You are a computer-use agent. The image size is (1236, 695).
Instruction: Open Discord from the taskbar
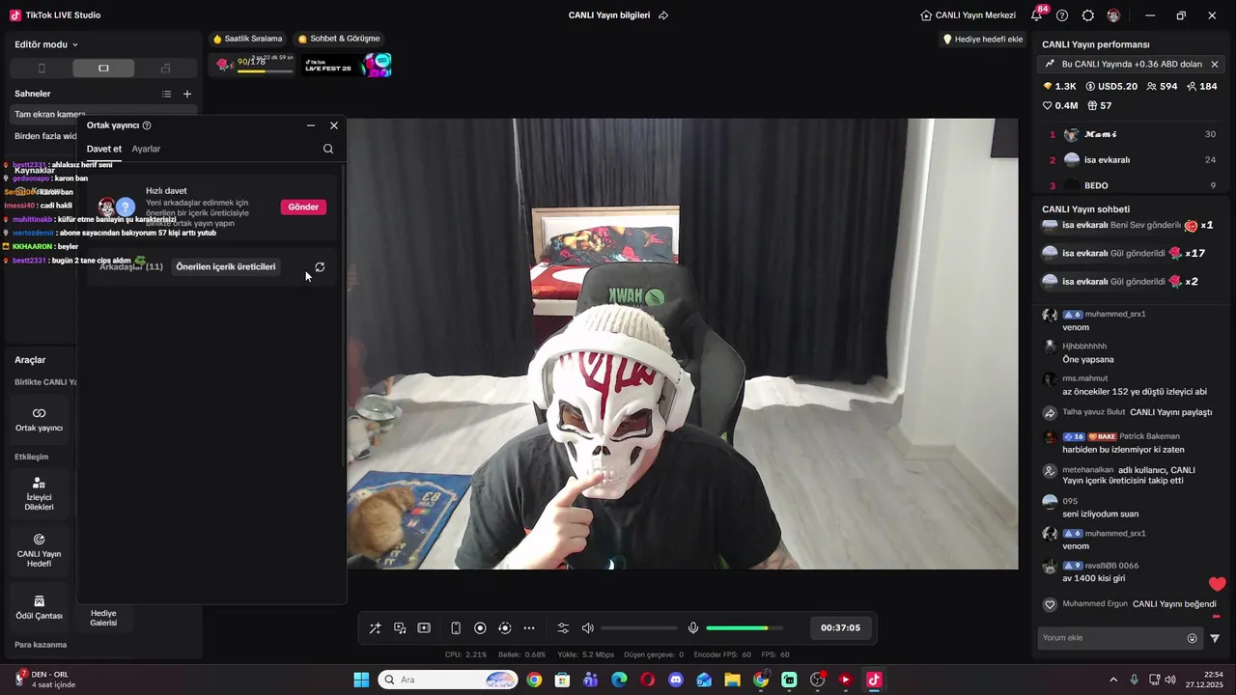point(676,680)
